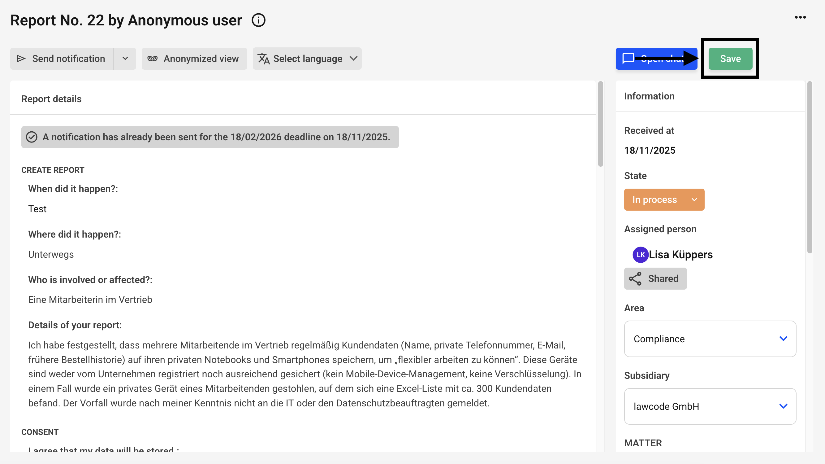The width and height of the screenshot is (825, 464).
Task: Click the send arrow icon in Send notification
Action: tap(21, 58)
